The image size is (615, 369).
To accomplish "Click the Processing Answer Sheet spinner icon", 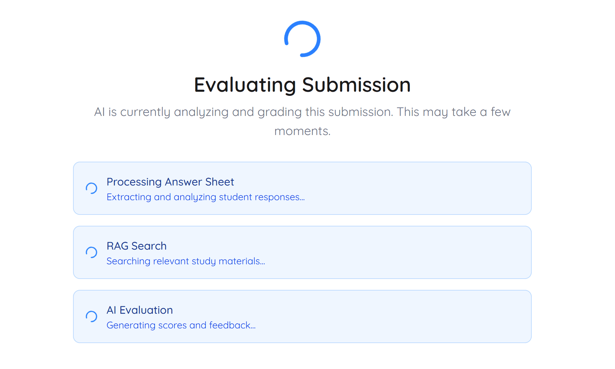I will (x=91, y=188).
